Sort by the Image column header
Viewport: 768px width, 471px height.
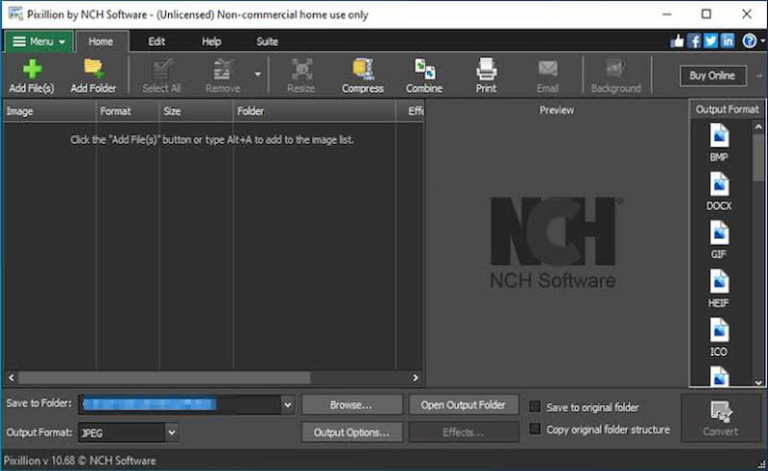50,111
